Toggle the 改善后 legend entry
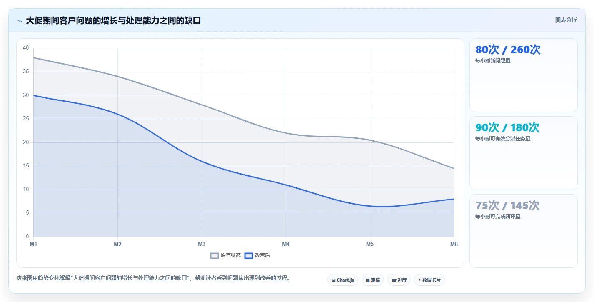 tap(257, 255)
